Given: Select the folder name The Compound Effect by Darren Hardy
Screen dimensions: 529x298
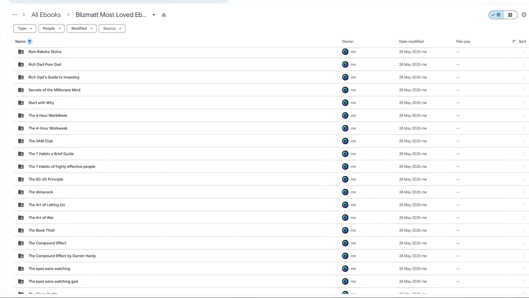Looking at the screenshot, I should point(62,256).
